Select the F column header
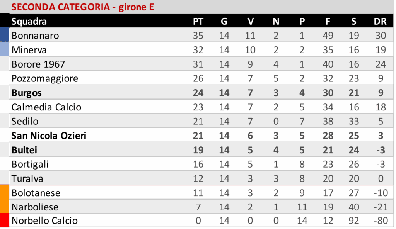This screenshot has width=396, height=229. [x=328, y=22]
